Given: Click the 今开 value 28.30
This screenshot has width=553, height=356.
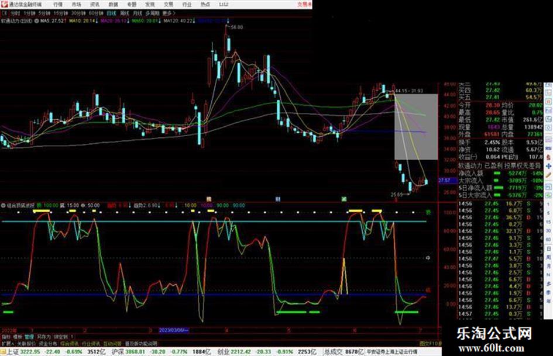Looking at the screenshot, I should click(x=493, y=105).
